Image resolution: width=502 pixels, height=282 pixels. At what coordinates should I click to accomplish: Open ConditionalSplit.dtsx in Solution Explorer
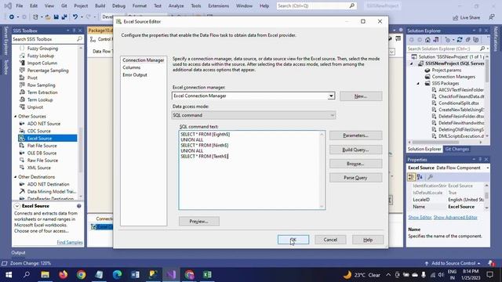pyautogui.click(x=458, y=103)
